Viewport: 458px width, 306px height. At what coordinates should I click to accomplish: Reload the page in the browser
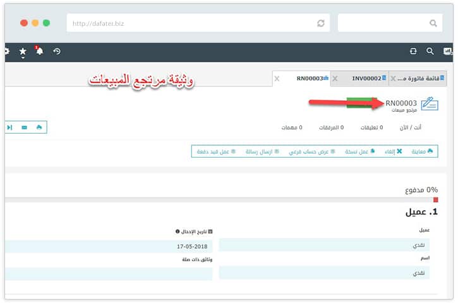pos(321,23)
